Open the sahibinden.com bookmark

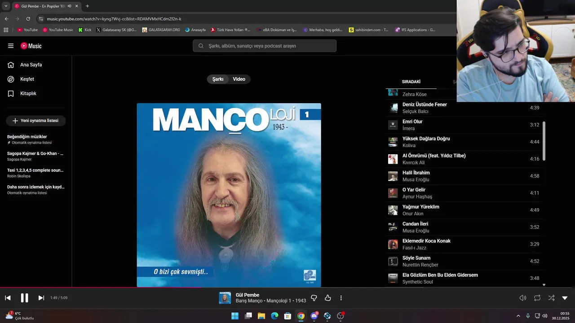(369, 30)
